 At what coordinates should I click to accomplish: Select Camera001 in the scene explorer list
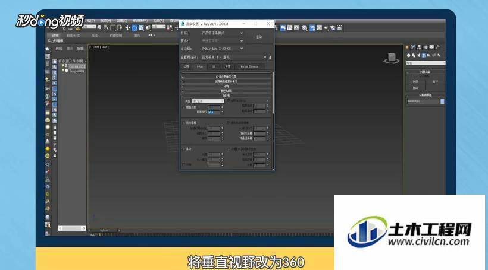[x=77, y=66]
